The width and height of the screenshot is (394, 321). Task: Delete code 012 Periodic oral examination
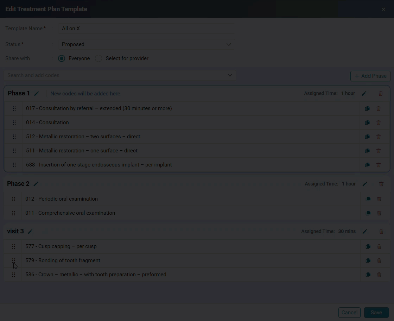pos(379,199)
